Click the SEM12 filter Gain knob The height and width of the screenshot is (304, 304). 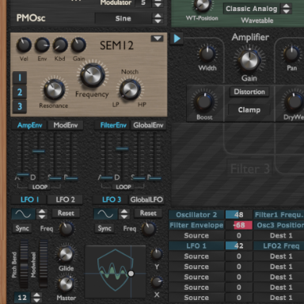click(x=78, y=45)
